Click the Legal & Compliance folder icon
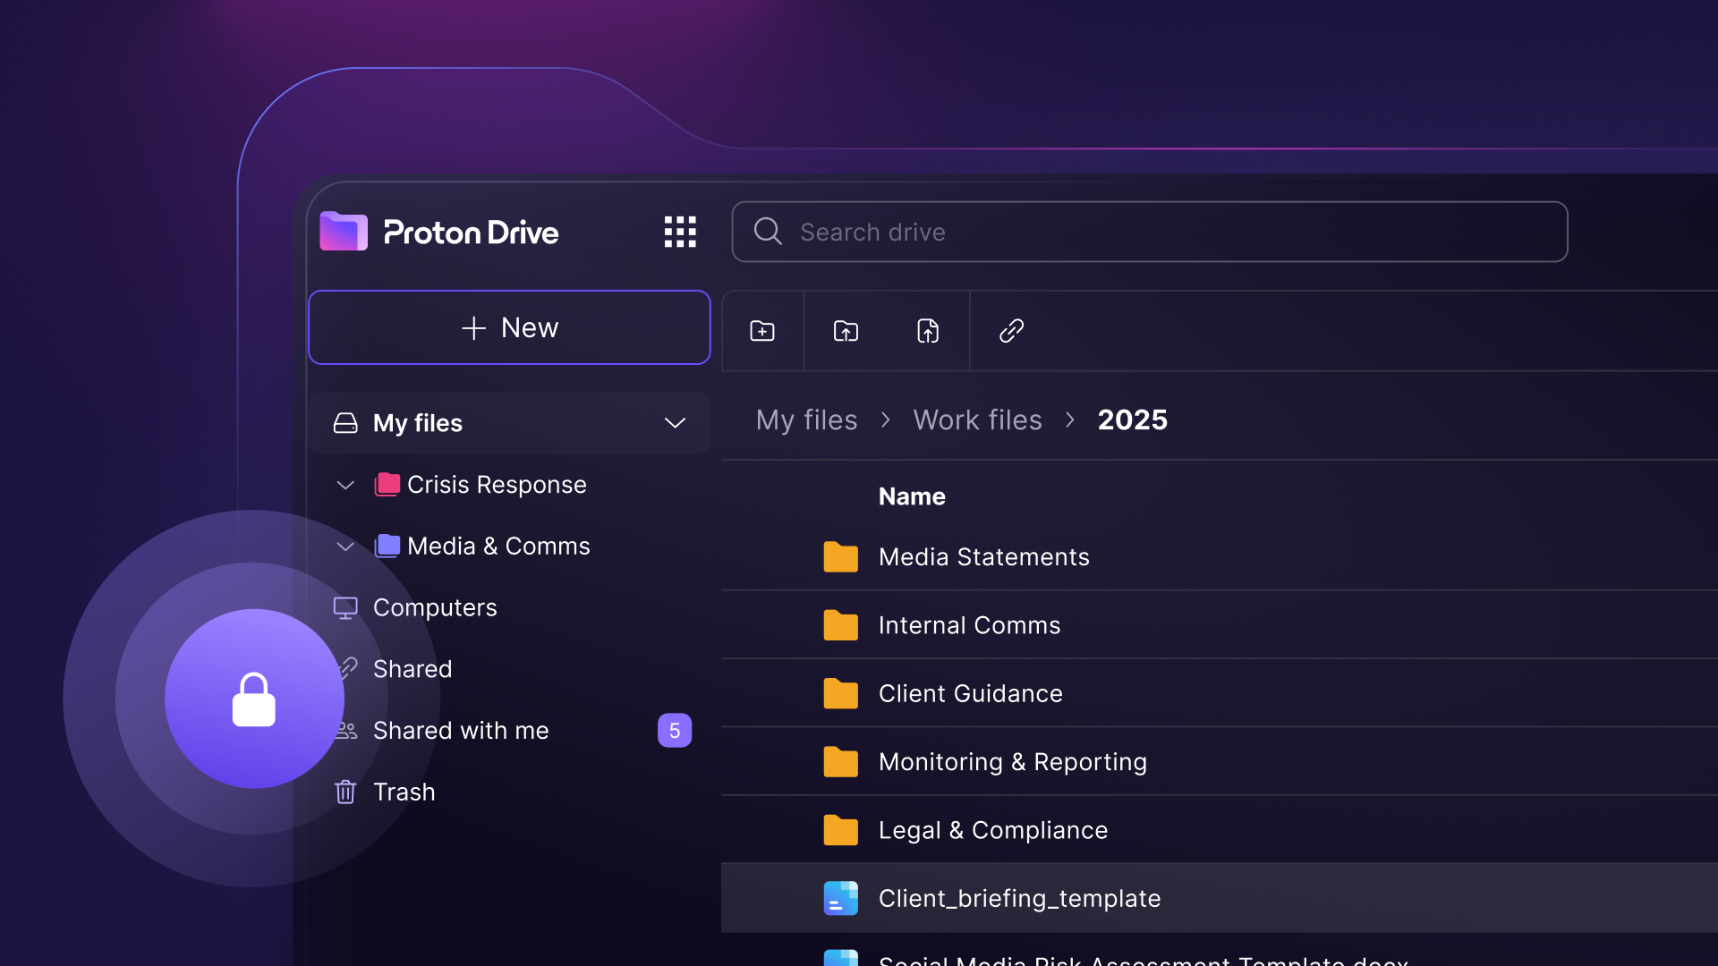Image resolution: width=1718 pixels, height=966 pixels. click(840, 830)
